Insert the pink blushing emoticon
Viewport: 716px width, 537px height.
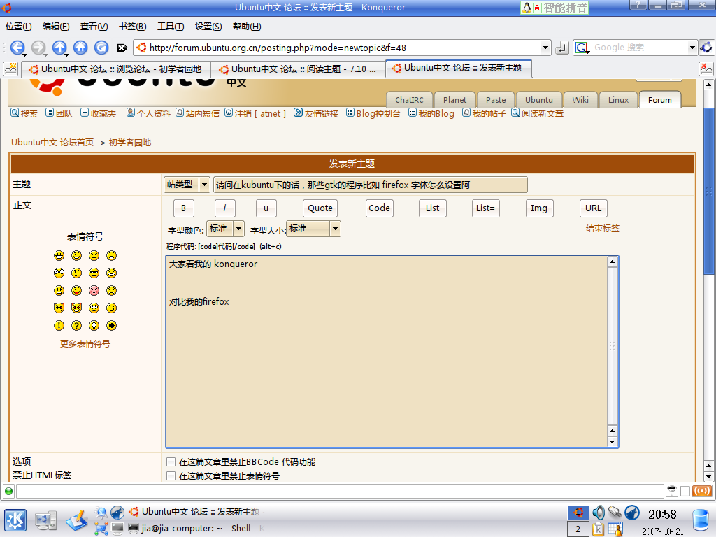94,290
